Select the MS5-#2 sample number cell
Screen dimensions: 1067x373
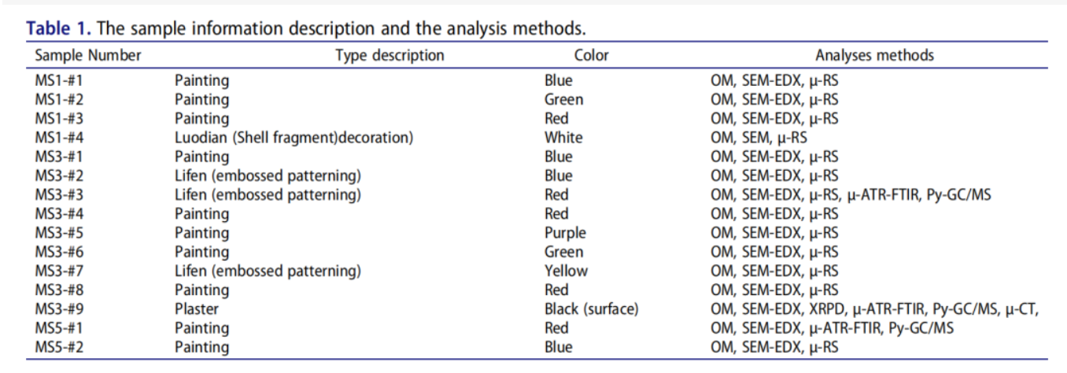coord(57,347)
